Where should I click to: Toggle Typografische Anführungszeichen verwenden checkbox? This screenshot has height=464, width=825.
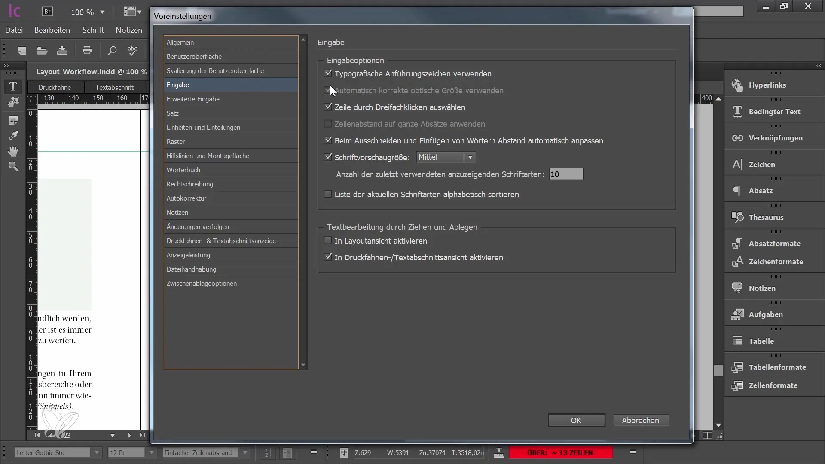tap(328, 73)
